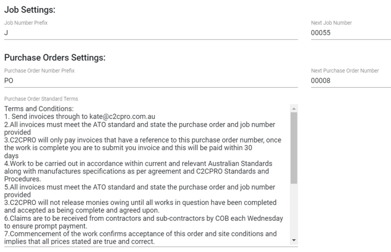Click the scrollbar thumb in the Standard Terms box

[x=294, y=148]
